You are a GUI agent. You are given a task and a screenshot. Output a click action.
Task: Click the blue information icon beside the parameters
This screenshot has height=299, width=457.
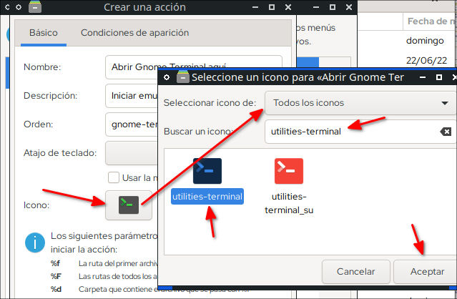[x=35, y=242]
